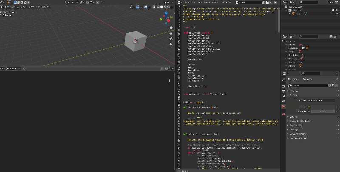Open the View menu in the 3D viewport

pos(23,7)
